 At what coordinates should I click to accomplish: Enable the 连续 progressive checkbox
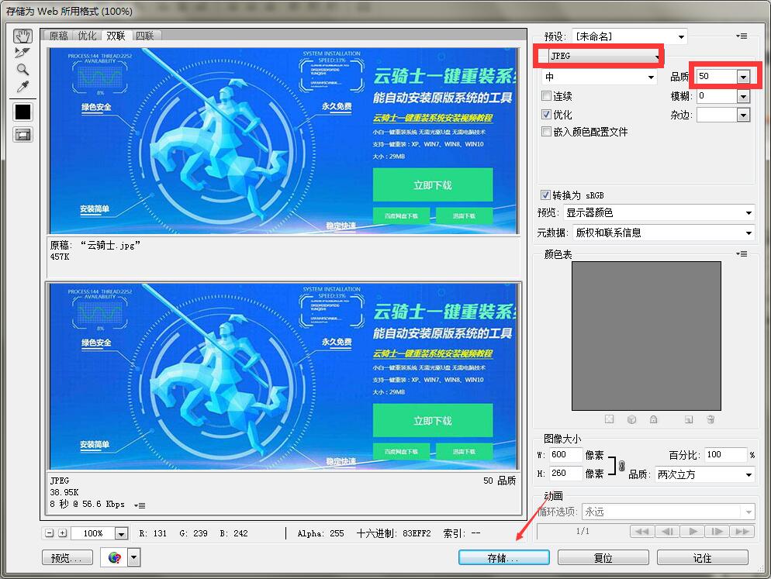(x=546, y=96)
